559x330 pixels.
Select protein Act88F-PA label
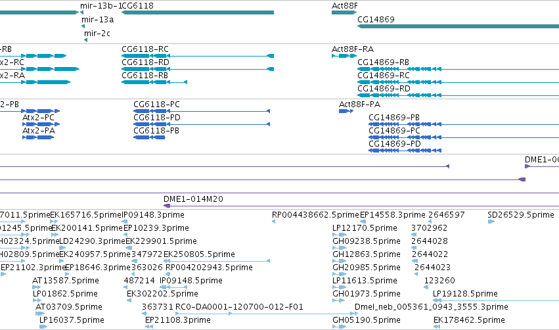point(359,104)
